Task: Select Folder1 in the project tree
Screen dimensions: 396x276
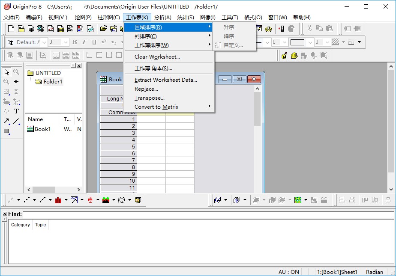Action: click(52, 82)
